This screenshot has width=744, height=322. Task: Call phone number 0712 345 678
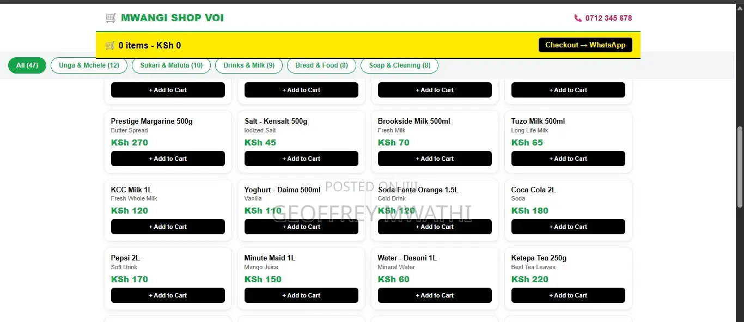point(608,18)
